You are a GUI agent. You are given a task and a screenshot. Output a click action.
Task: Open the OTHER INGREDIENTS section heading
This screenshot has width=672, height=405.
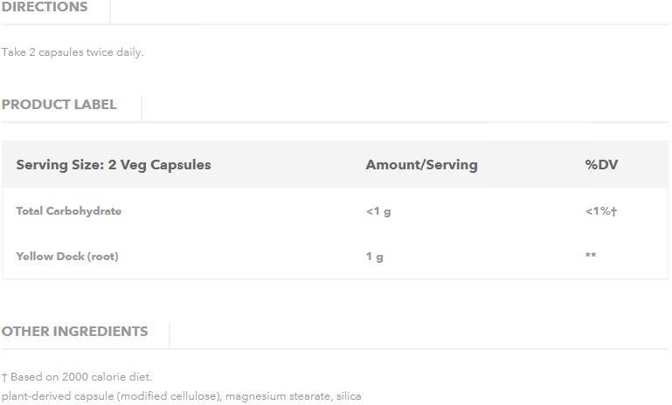pyautogui.click(x=74, y=332)
